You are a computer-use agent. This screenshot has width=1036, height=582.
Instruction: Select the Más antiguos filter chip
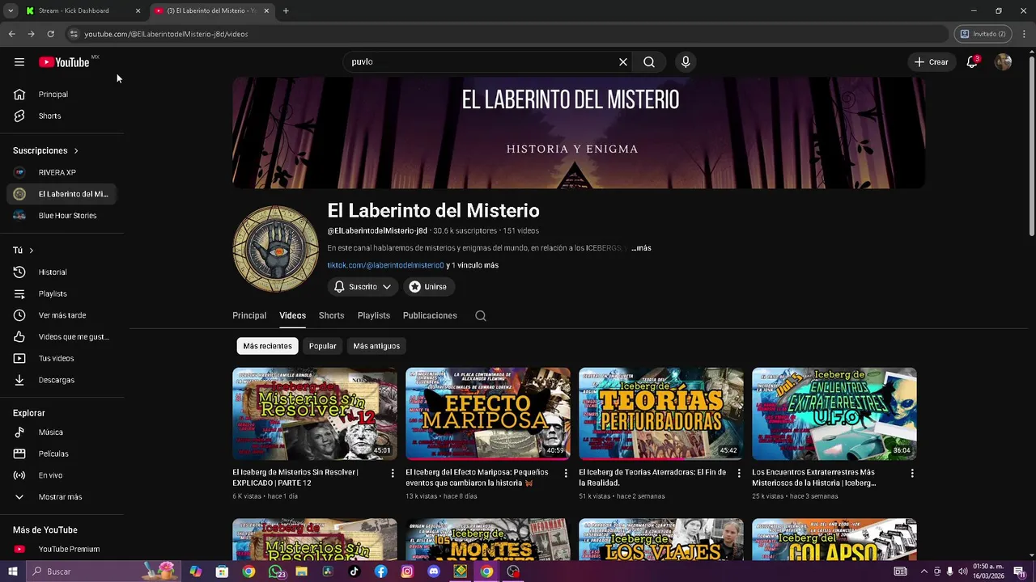click(x=376, y=346)
